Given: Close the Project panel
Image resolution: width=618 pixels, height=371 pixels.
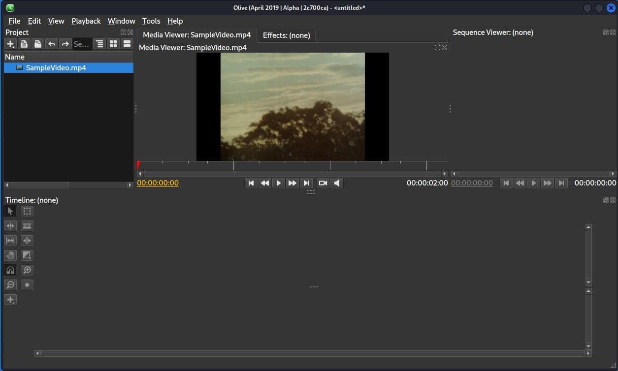Looking at the screenshot, I should pos(130,32).
